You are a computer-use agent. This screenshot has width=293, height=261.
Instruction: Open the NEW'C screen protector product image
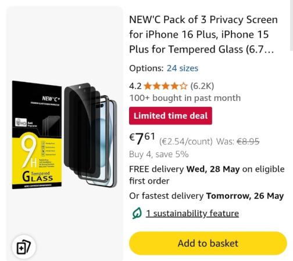click(65, 135)
